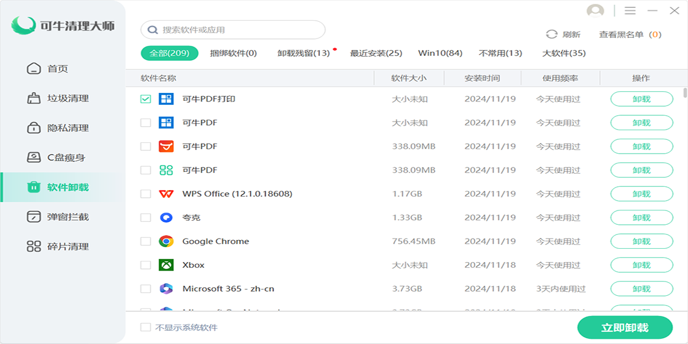The height and width of the screenshot is (344, 688).
Task: Tick the Microsoft 365 - zh-cn checkbox
Action: (146, 289)
